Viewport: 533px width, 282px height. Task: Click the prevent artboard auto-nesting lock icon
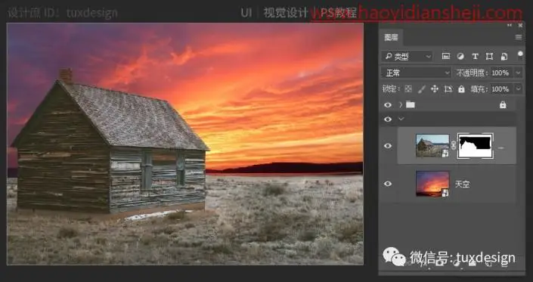point(448,89)
